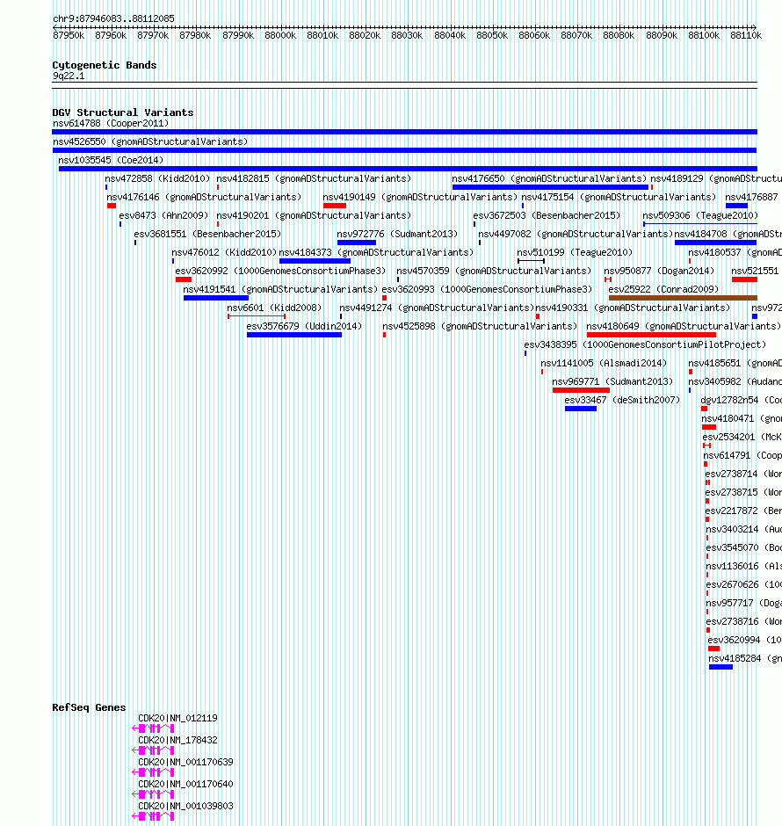Click the 9q22.1 cytogenetic band label
The image size is (782, 826).
[x=69, y=76]
